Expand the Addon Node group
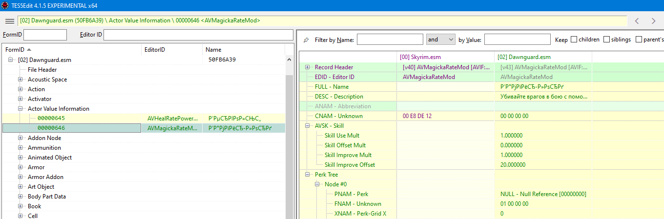Image resolution: width=664 pixels, height=219 pixels. [21, 138]
